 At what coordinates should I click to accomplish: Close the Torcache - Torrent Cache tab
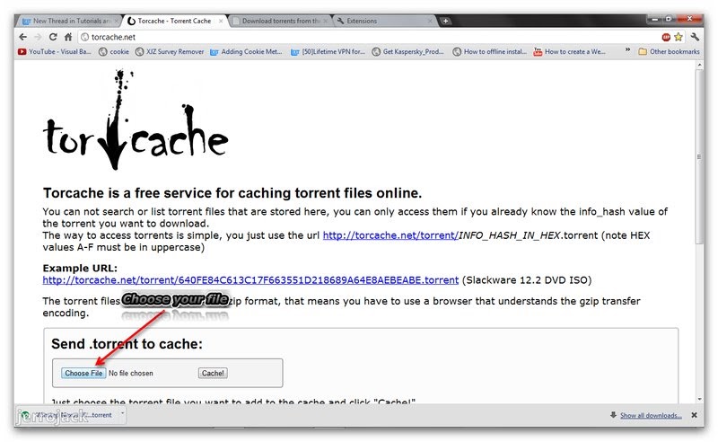point(221,21)
